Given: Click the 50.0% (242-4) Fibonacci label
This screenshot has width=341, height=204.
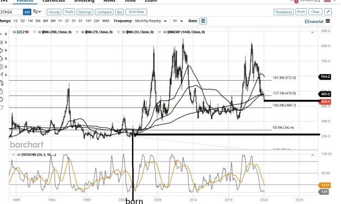Looking at the screenshot, I should pyautogui.click(x=283, y=128).
